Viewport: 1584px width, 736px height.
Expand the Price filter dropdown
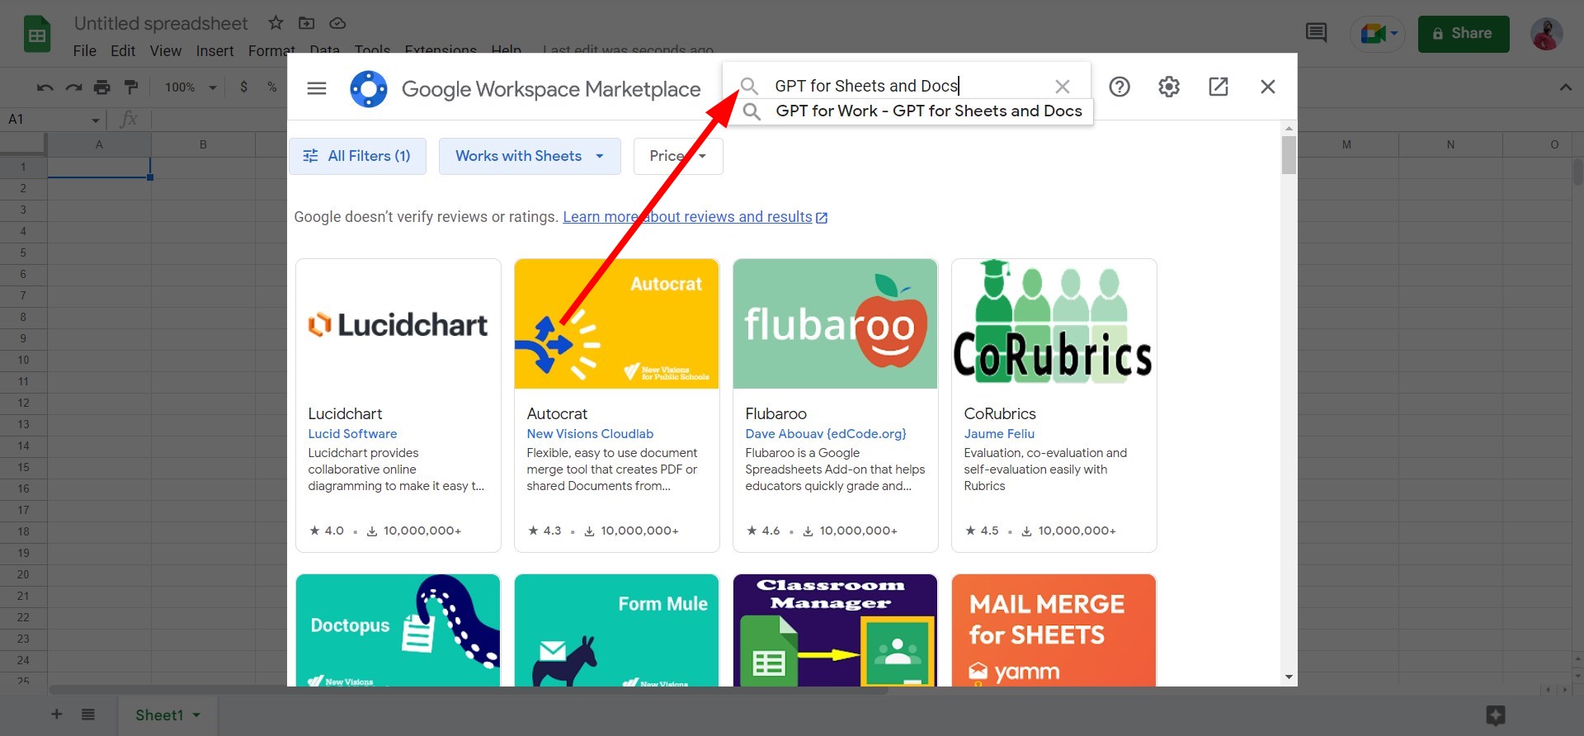pos(678,156)
